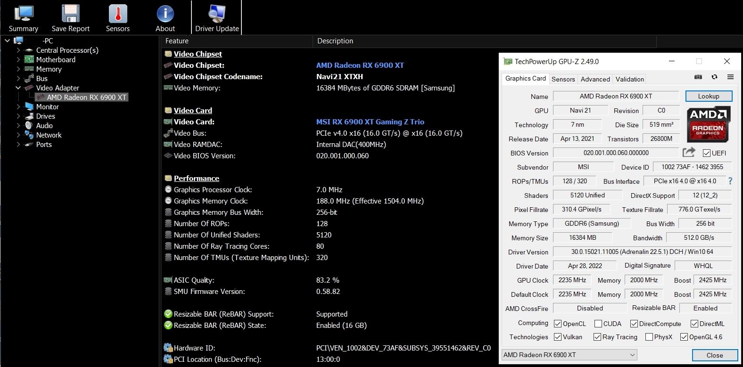This screenshot has width=743, height=367.
Task: Toggle the UEFI checkbox
Action: pos(706,153)
